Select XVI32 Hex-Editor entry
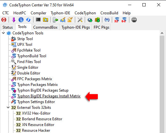The height and width of the screenshot is (133, 166). coord(36,113)
